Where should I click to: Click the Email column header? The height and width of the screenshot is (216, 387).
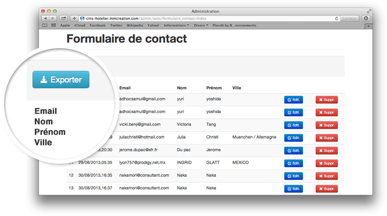(x=125, y=88)
